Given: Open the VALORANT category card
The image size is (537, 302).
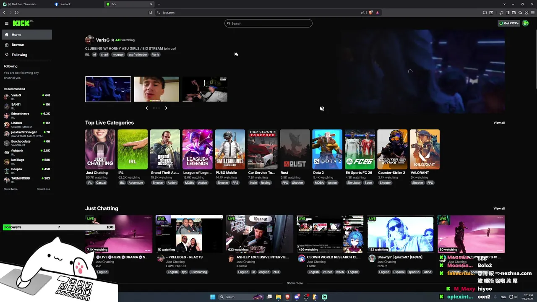Looking at the screenshot, I should [425, 149].
